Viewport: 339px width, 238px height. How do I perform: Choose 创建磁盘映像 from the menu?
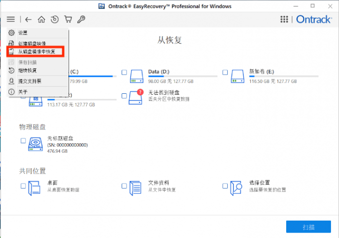click(x=37, y=43)
